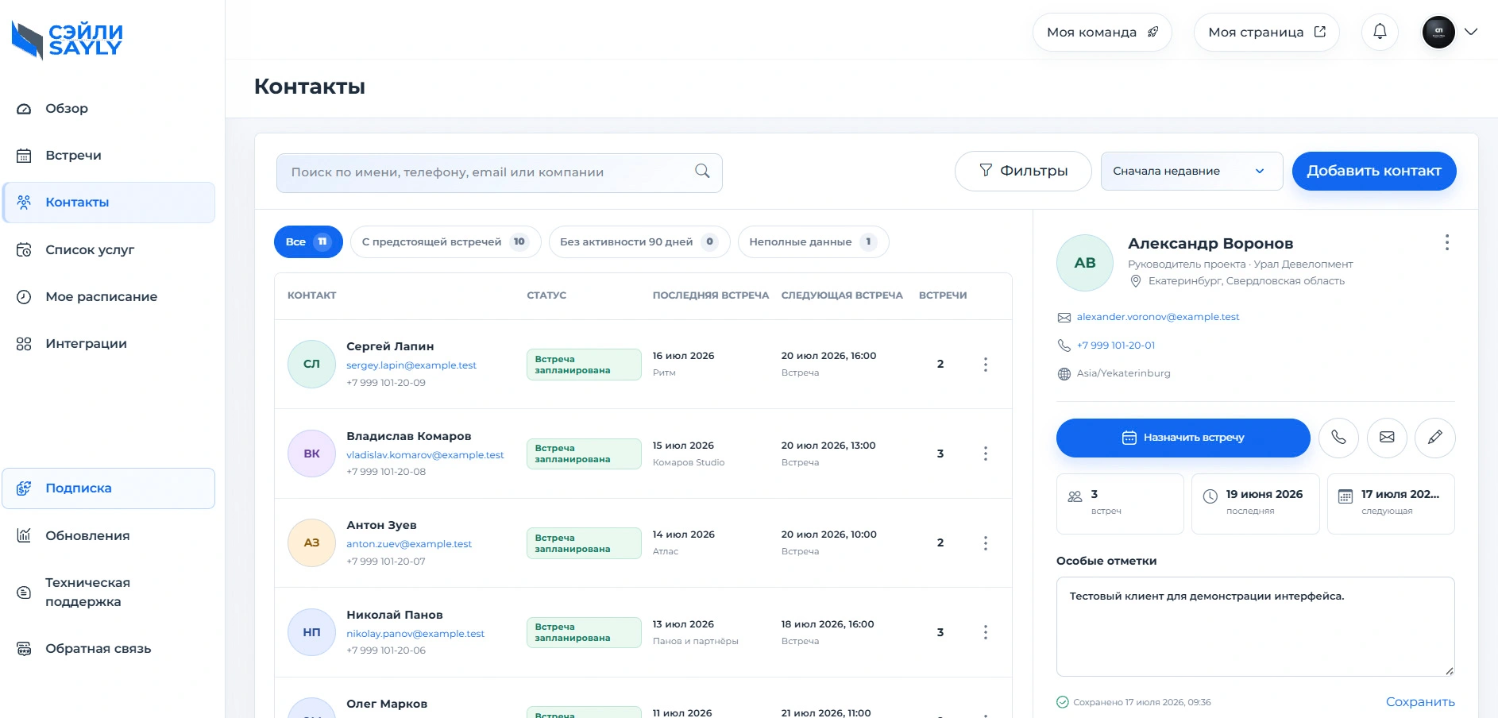The image size is (1498, 718).
Task: Click the pencil edit contact icon
Action: (1435, 438)
